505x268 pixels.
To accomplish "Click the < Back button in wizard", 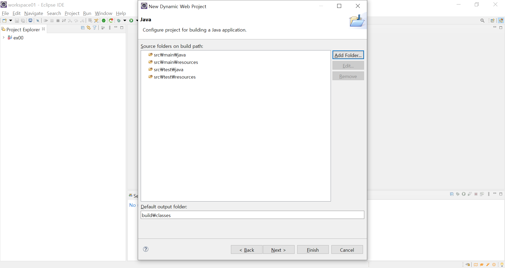I will pyautogui.click(x=247, y=250).
